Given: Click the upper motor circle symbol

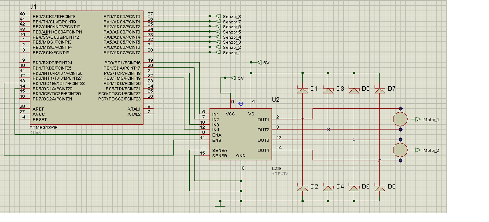Looking at the screenshot, I should [x=400, y=119].
